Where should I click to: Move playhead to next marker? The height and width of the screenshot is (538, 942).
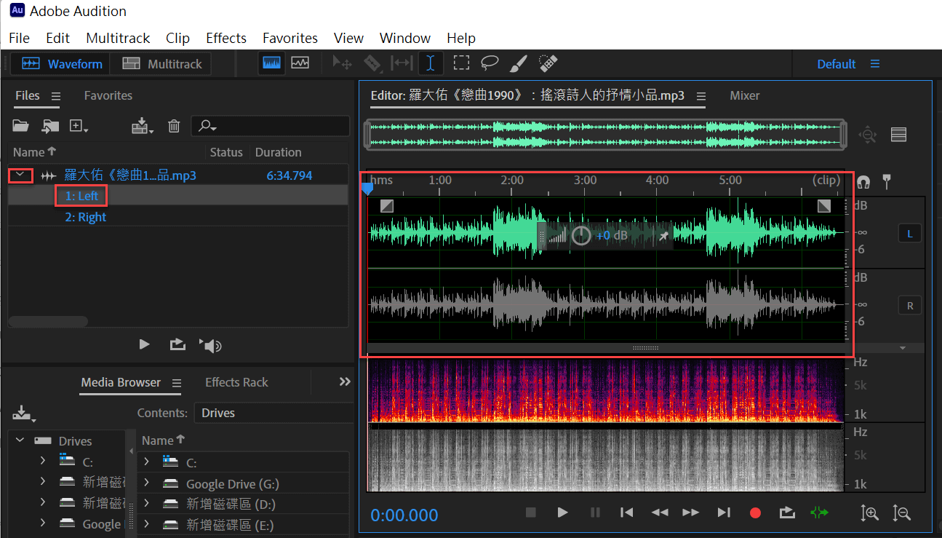(724, 513)
